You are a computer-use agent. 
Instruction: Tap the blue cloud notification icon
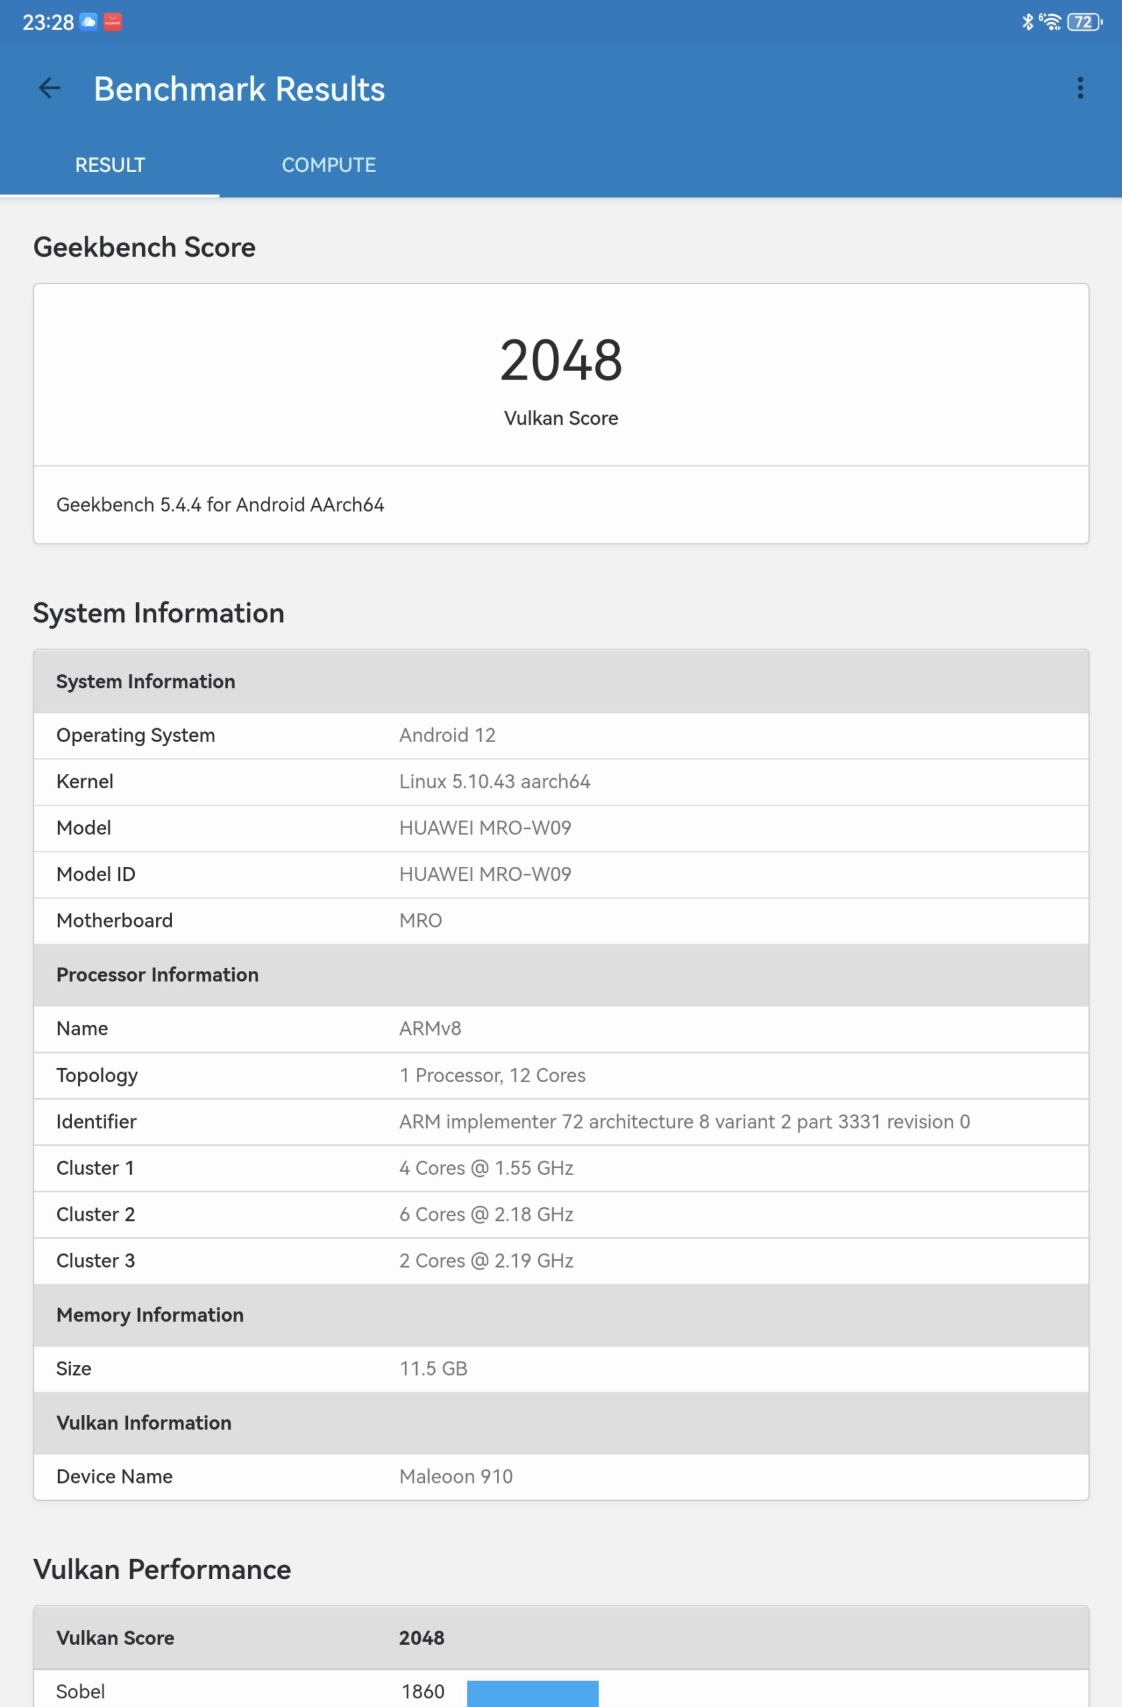pos(88,22)
